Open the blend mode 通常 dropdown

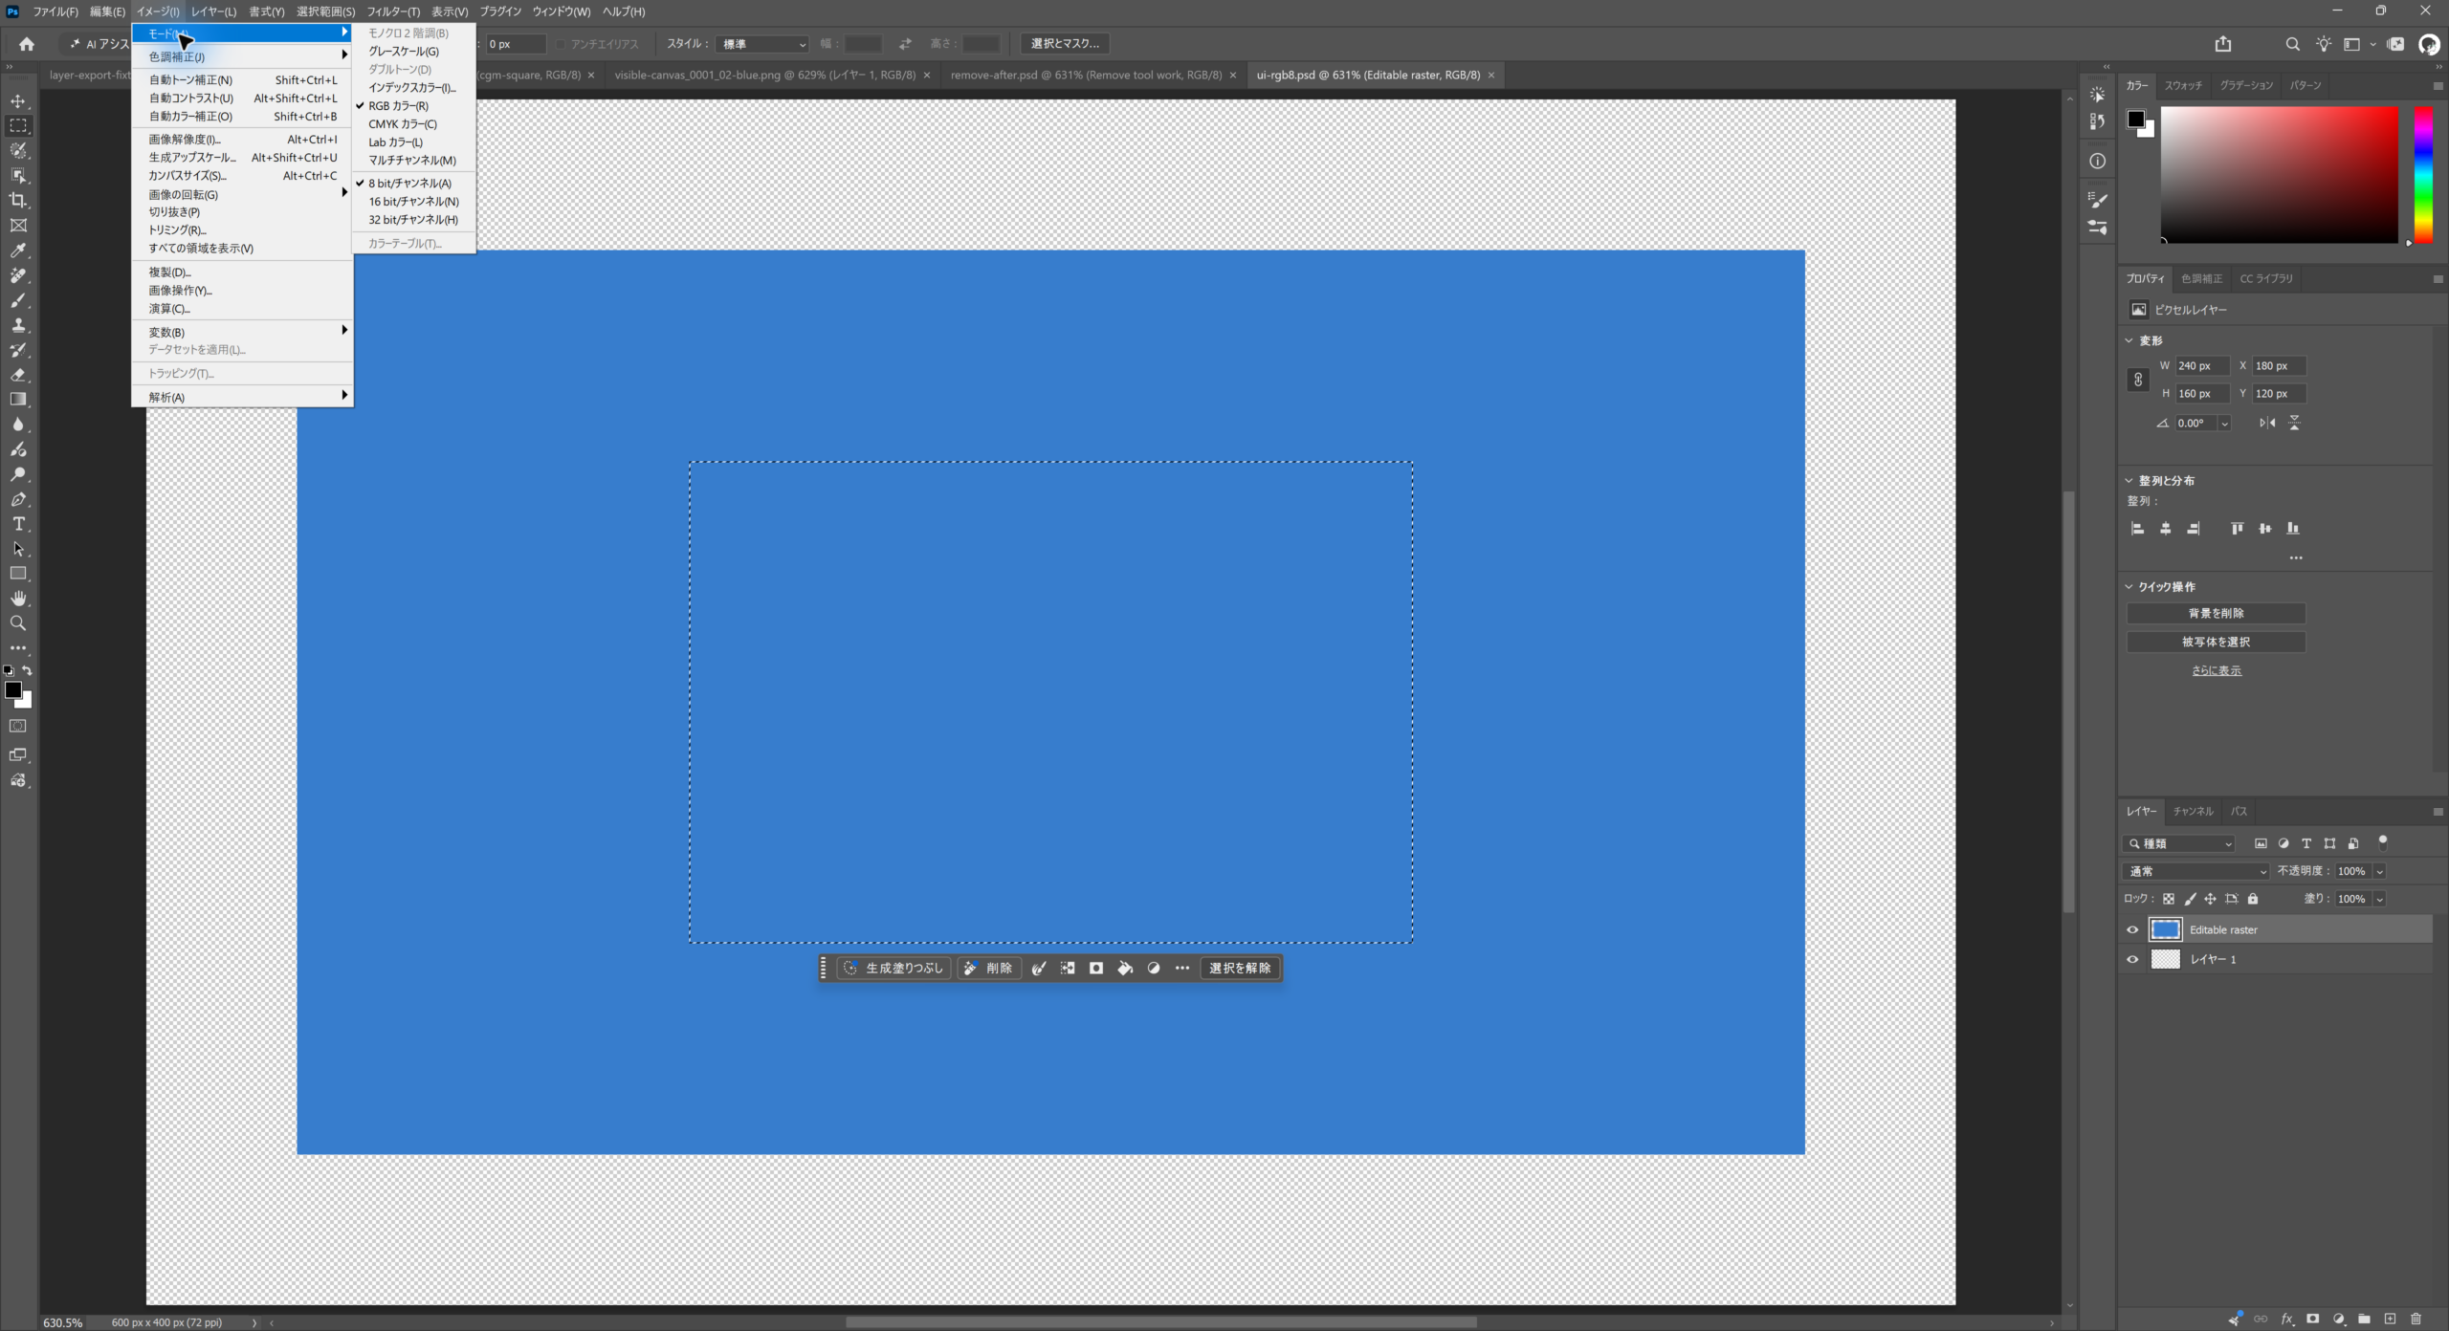tap(2197, 871)
